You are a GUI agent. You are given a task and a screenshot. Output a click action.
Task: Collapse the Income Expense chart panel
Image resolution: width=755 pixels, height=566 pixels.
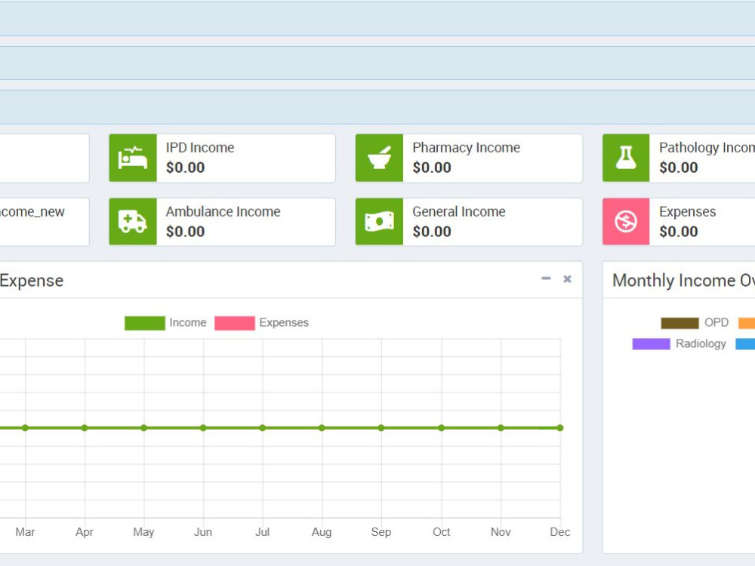pos(546,278)
